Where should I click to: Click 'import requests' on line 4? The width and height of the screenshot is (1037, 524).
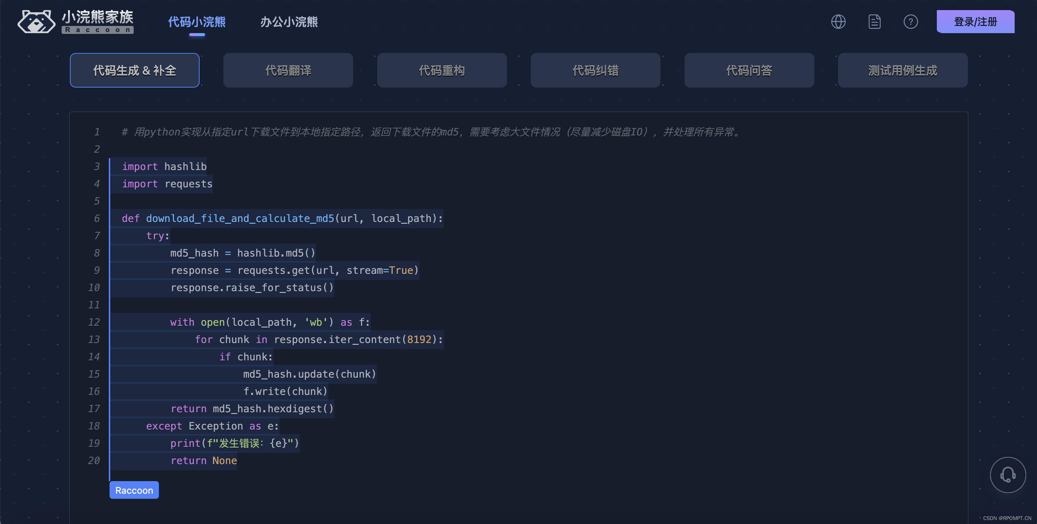click(x=167, y=184)
